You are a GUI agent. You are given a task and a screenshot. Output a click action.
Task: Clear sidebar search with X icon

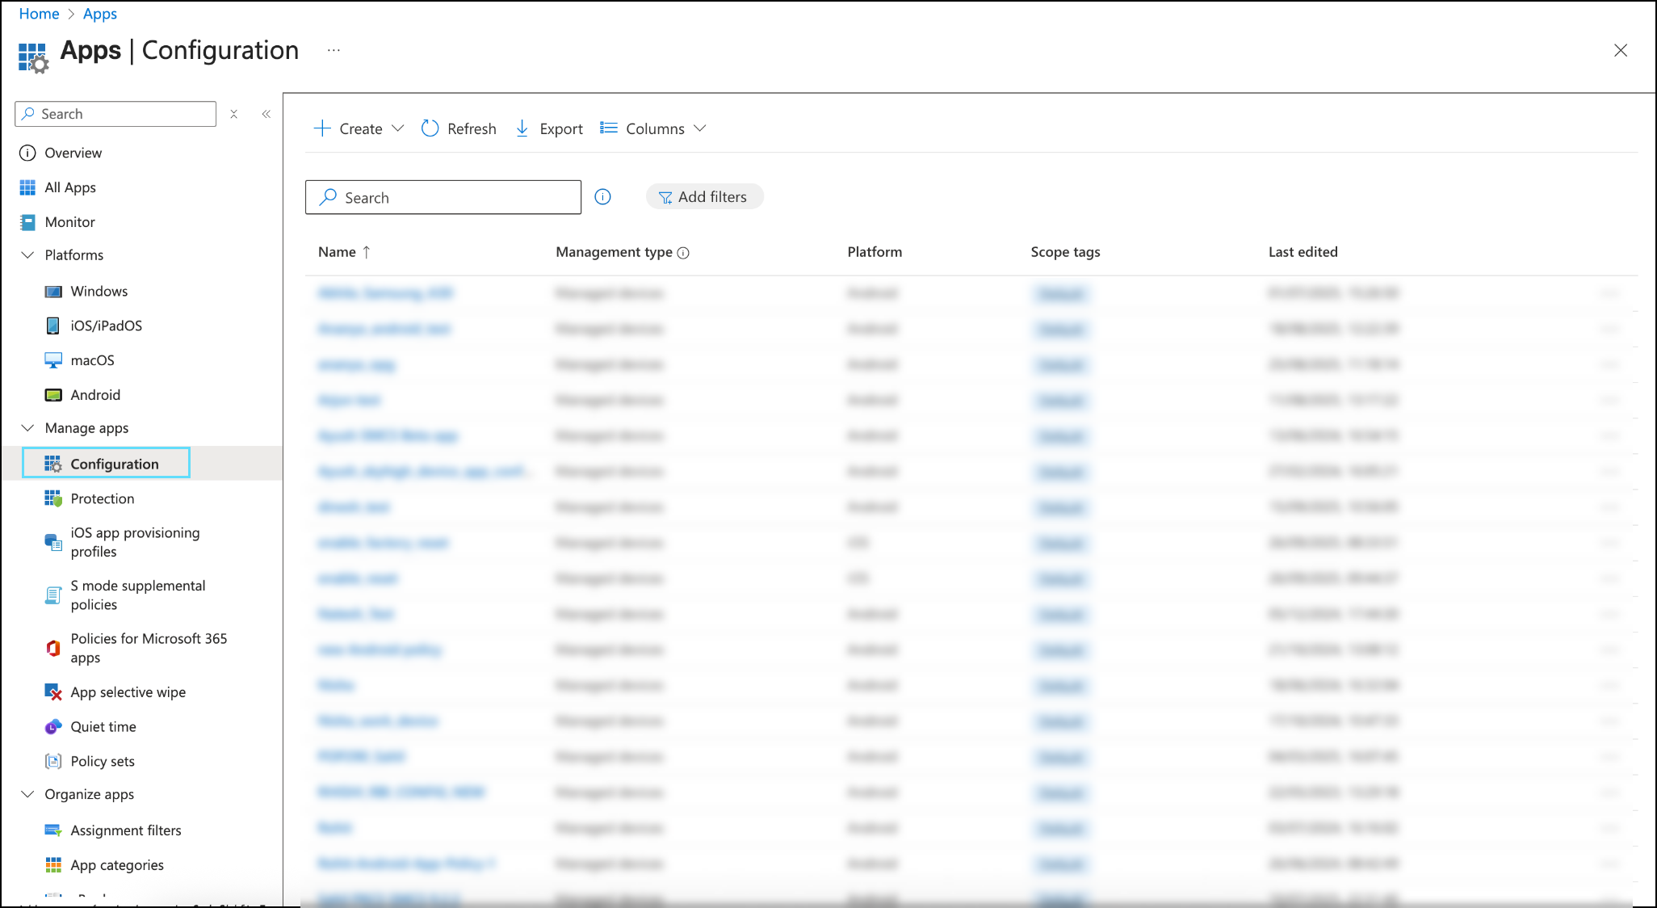233,114
